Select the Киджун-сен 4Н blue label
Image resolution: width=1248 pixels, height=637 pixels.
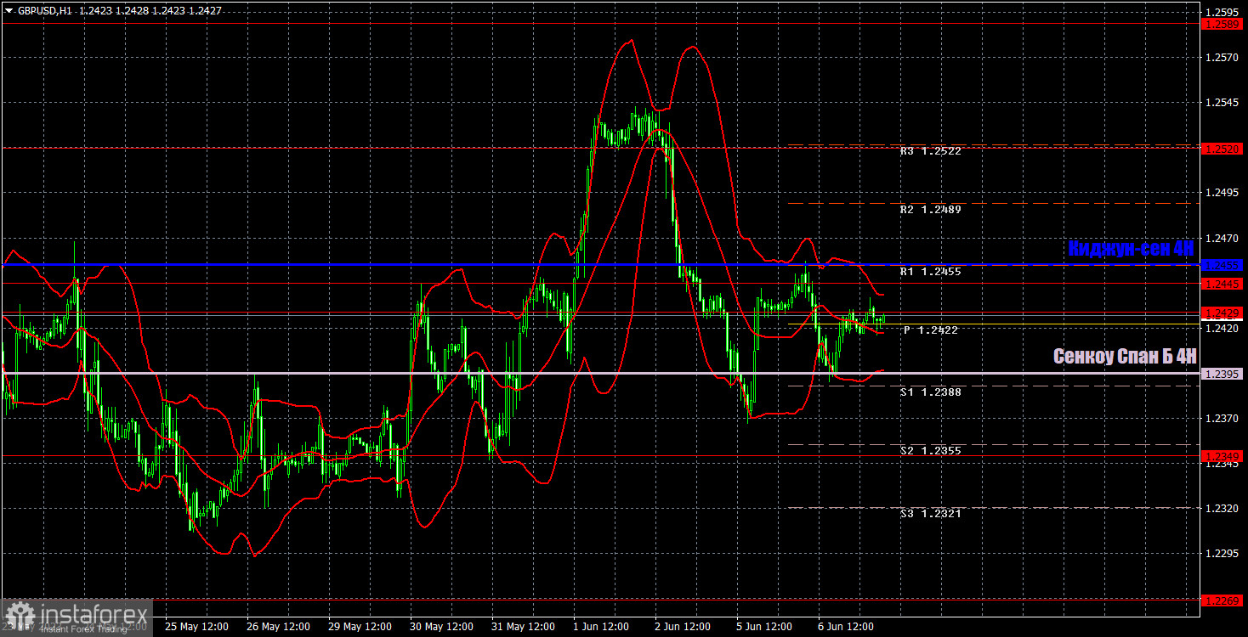click(1131, 249)
